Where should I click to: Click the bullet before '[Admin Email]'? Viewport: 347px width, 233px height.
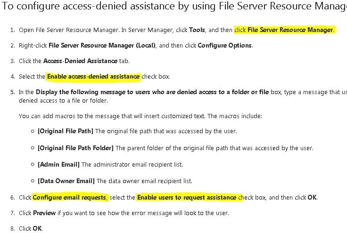point(33,165)
